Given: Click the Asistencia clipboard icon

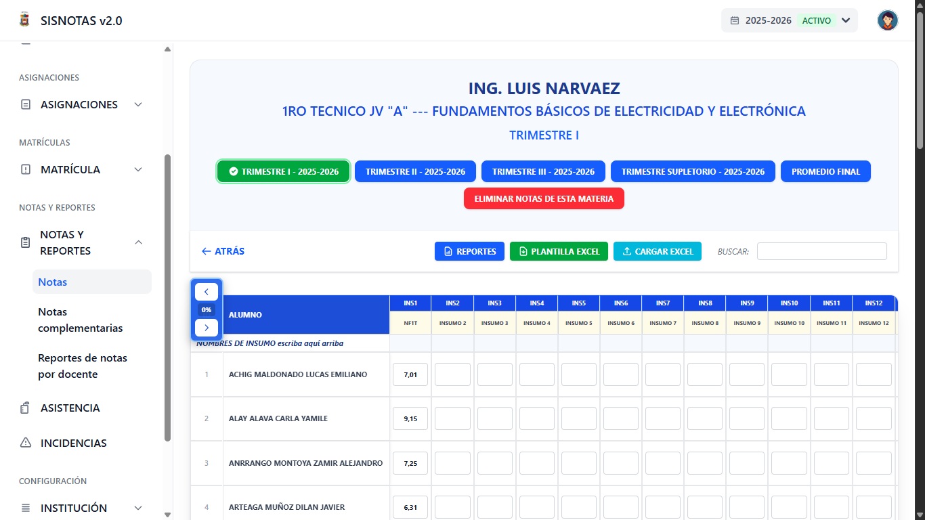Looking at the screenshot, I should (x=26, y=408).
